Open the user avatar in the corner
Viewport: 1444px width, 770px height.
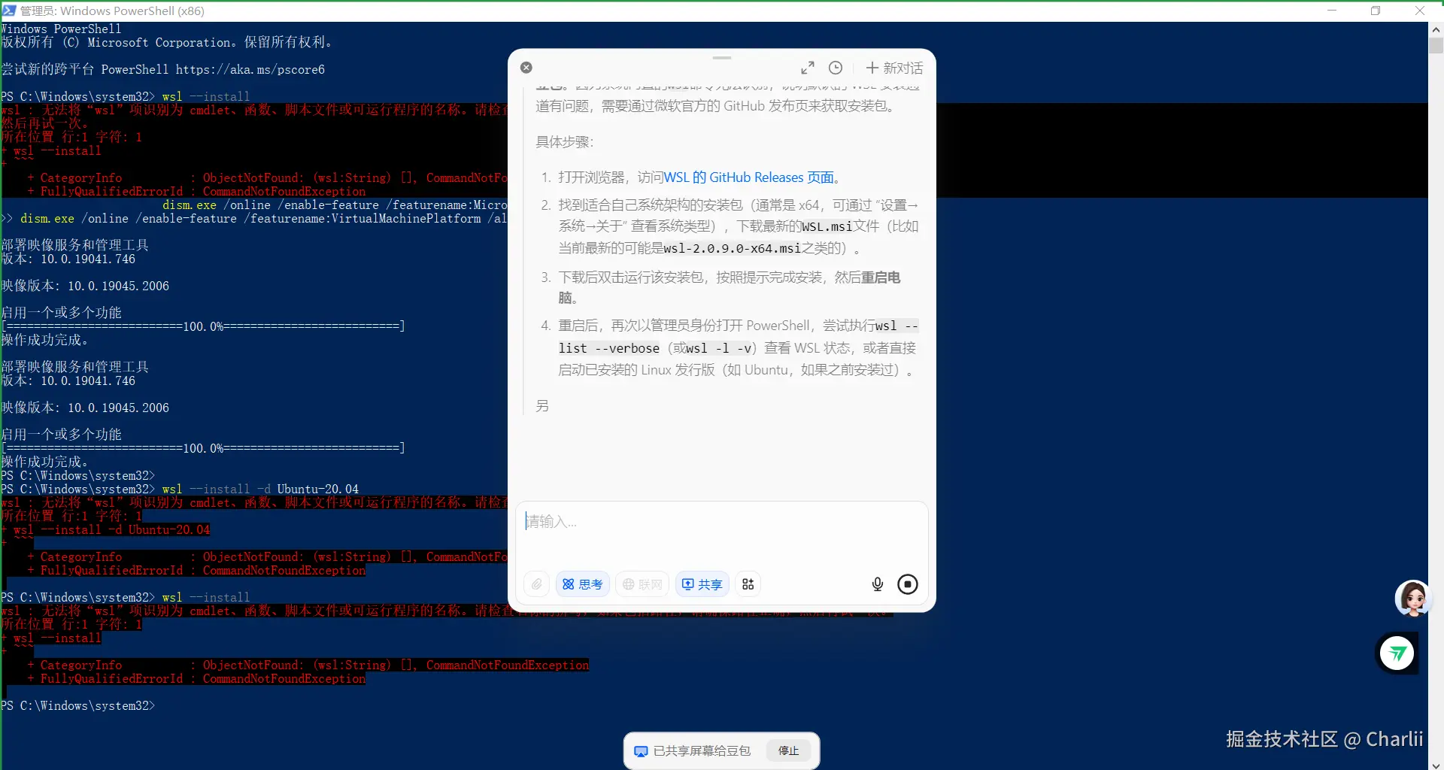[x=1414, y=599]
